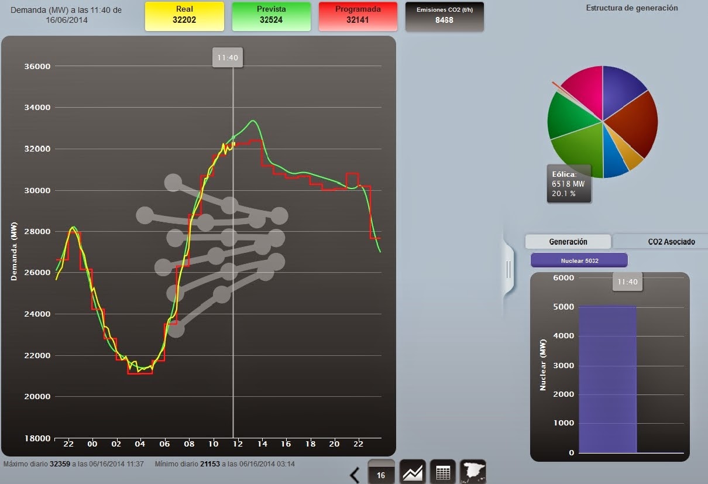Click the Nuclear (MW) vertical axis title
Screen dimensions: 708x484
click(542, 364)
